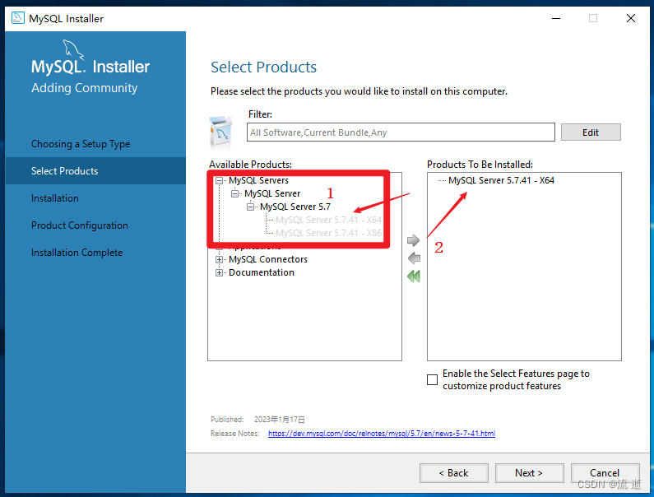The image size is (654, 497).
Task: Click the product box filter icon
Action: pos(221,132)
